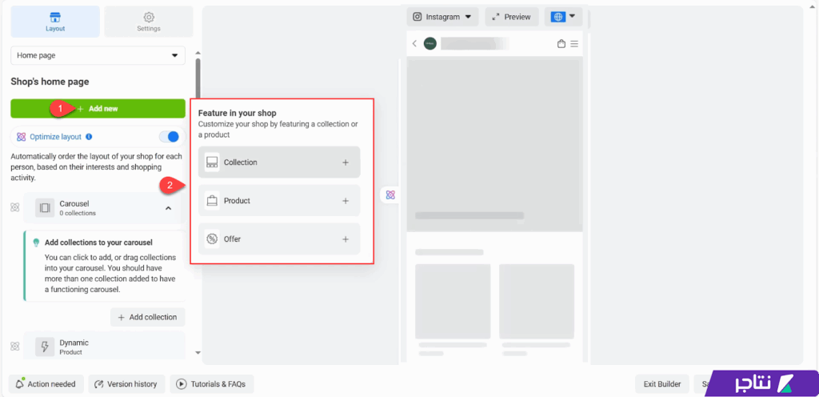The image size is (819, 397).
Task: Click the drag handle icon beside Dynamic
Action: coord(14,347)
